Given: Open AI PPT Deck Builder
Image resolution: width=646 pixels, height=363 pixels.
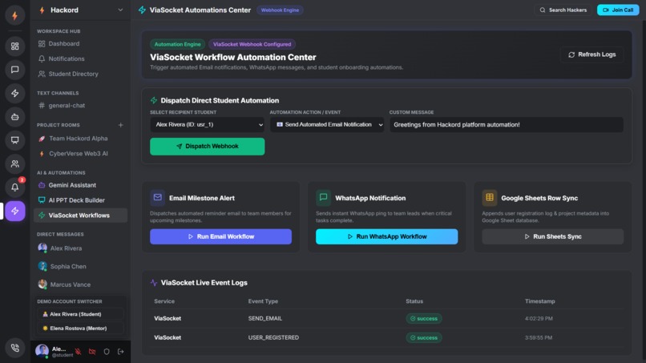Looking at the screenshot, I should (x=80, y=200).
